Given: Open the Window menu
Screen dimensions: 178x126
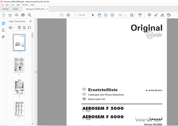Looking at the screenshot, I should (x=25, y=5).
